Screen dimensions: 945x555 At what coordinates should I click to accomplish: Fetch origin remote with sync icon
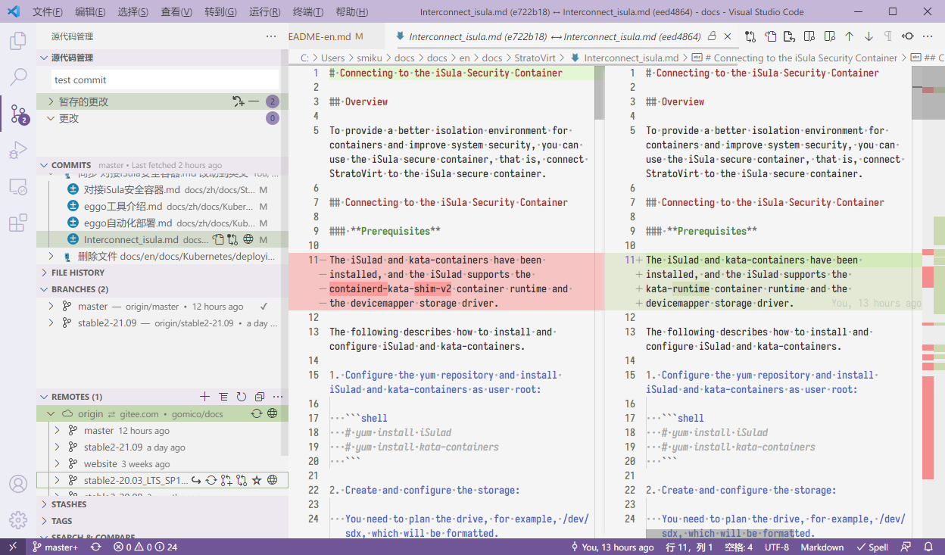[257, 414]
